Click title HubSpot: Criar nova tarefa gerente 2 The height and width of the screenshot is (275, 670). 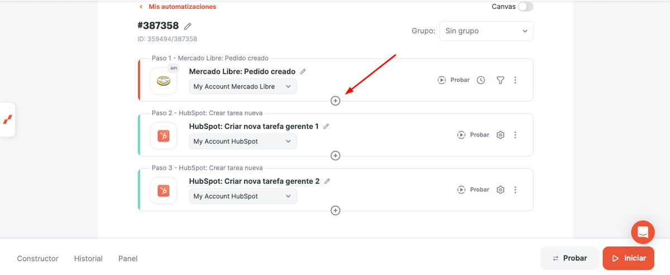pos(255,181)
